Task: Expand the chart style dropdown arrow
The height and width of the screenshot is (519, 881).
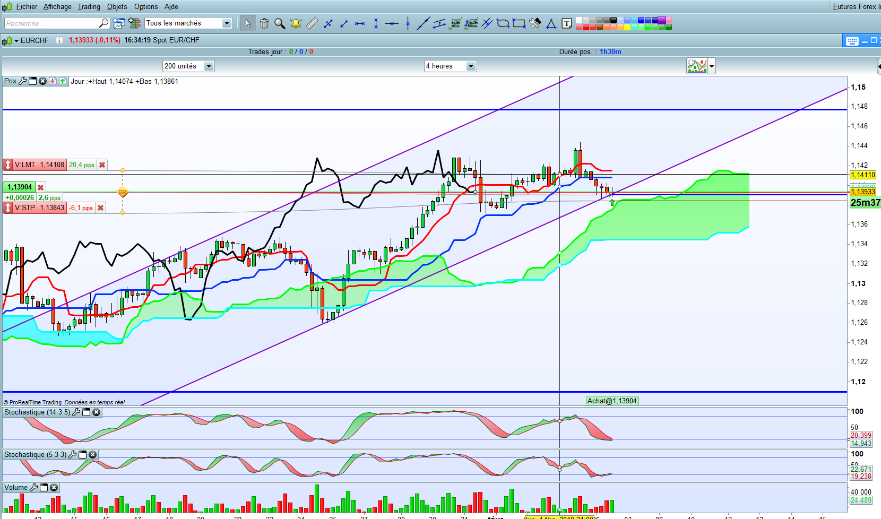Action: (x=712, y=66)
